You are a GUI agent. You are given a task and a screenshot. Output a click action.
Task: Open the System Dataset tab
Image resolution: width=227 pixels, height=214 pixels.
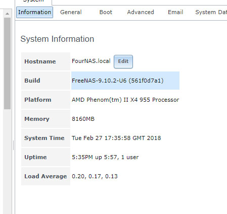tap(211, 12)
